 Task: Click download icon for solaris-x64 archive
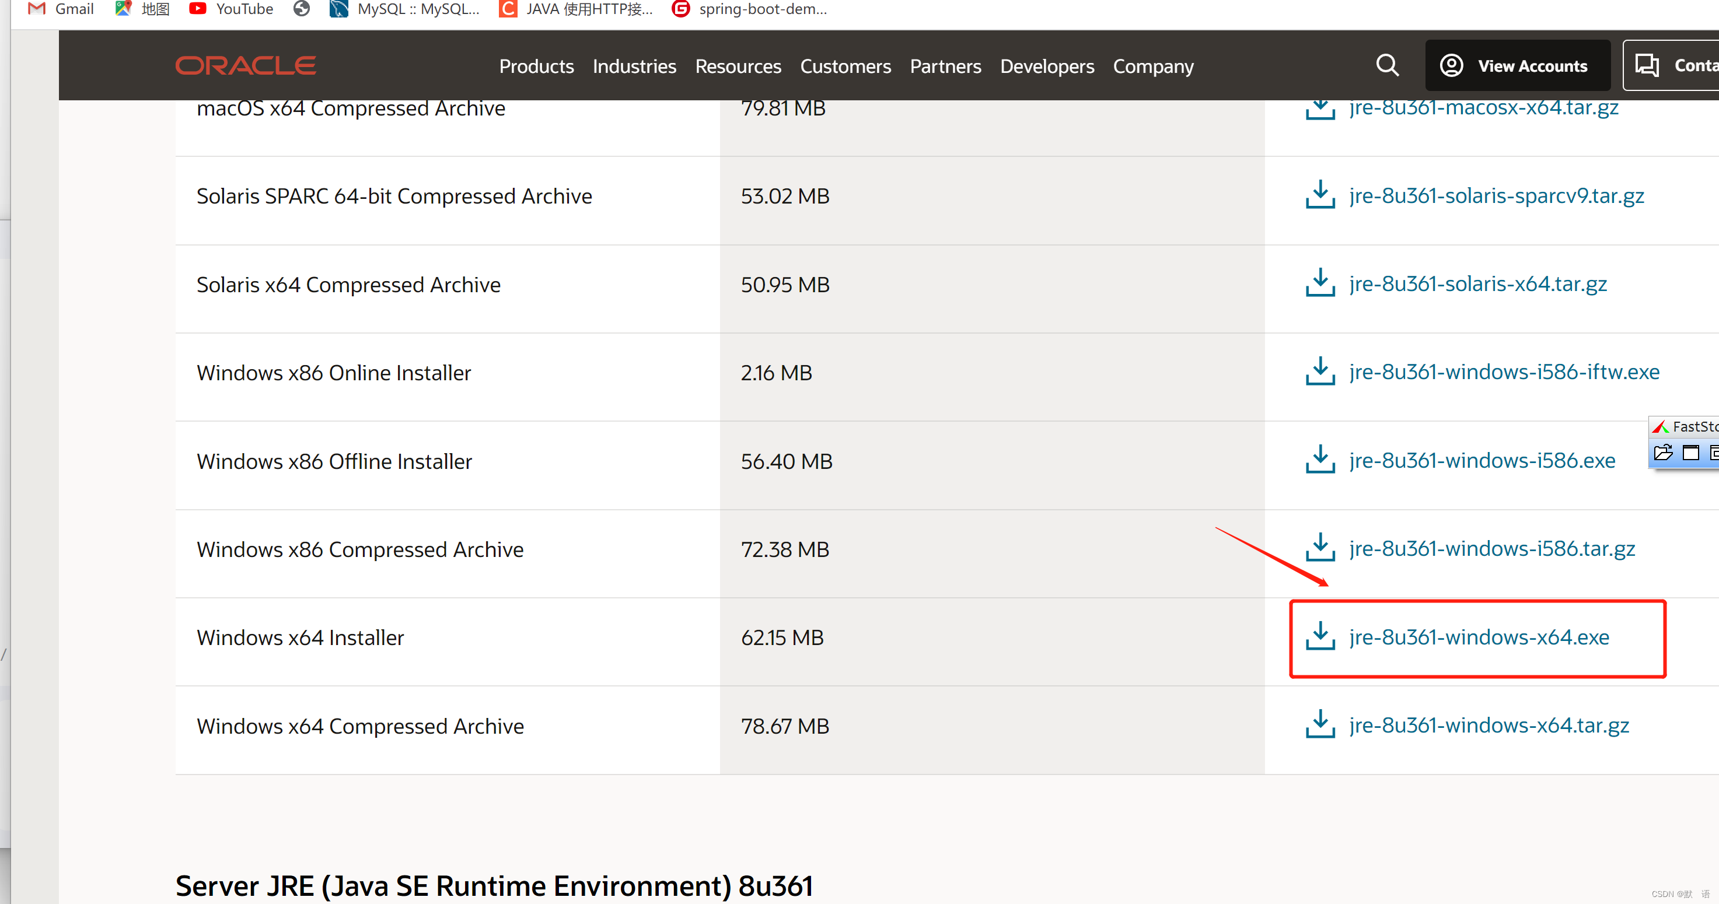click(x=1319, y=283)
